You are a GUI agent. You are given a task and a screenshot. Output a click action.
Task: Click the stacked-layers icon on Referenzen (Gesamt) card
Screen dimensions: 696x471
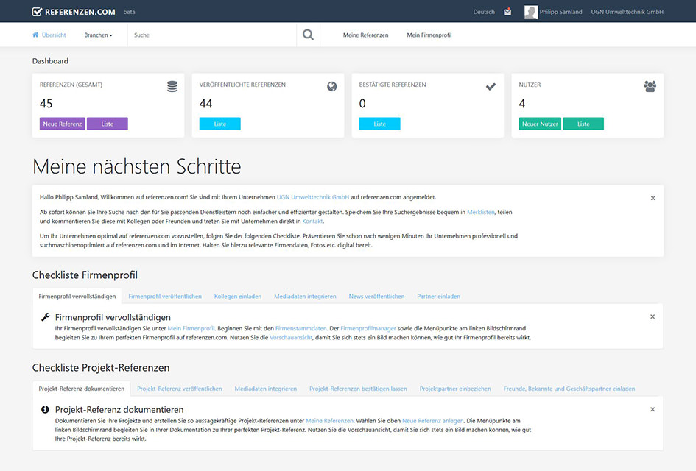point(172,85)
